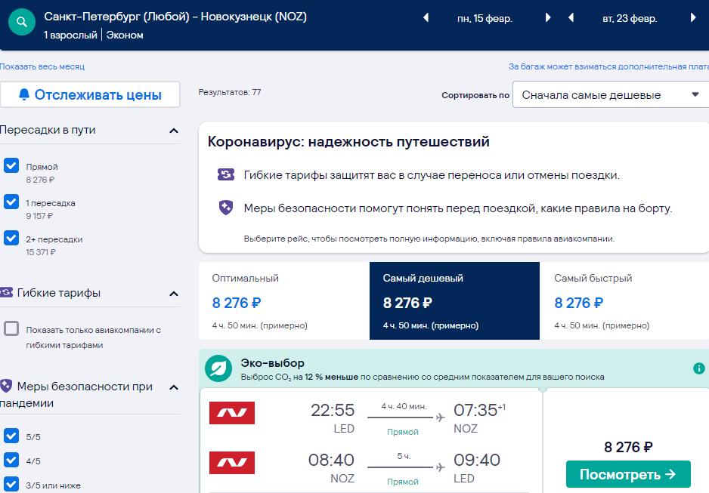Viewport: 709px width, 493px height.
Task: Go to next return date after 23 февр.
Action: [693, 17]
